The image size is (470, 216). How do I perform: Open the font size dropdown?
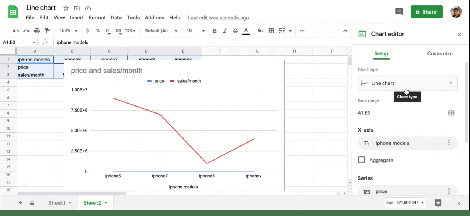195,31
